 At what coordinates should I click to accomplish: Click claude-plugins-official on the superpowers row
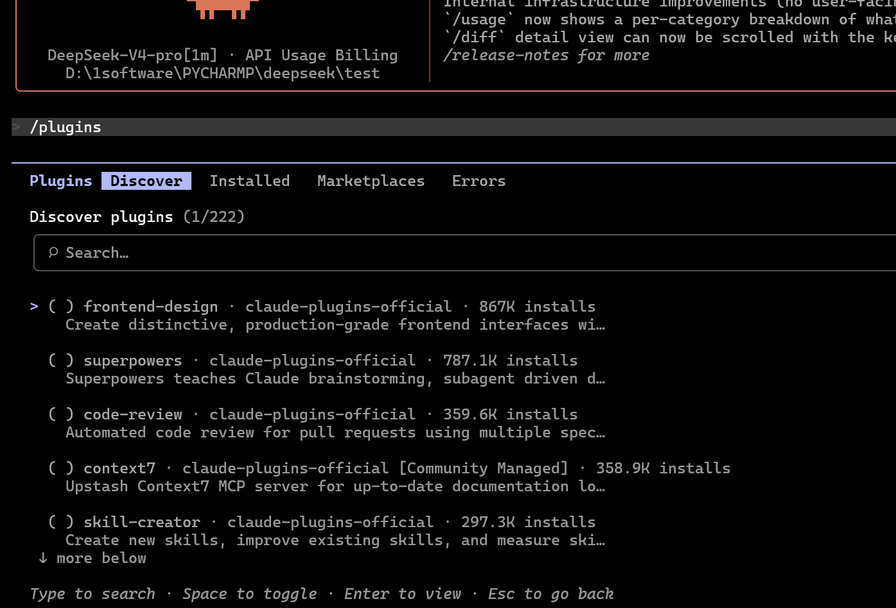(313, 360)
